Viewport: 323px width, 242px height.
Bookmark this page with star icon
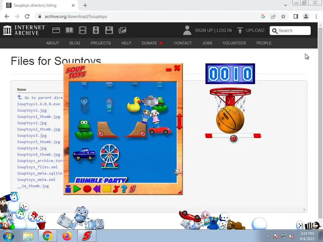click(283, 16)
